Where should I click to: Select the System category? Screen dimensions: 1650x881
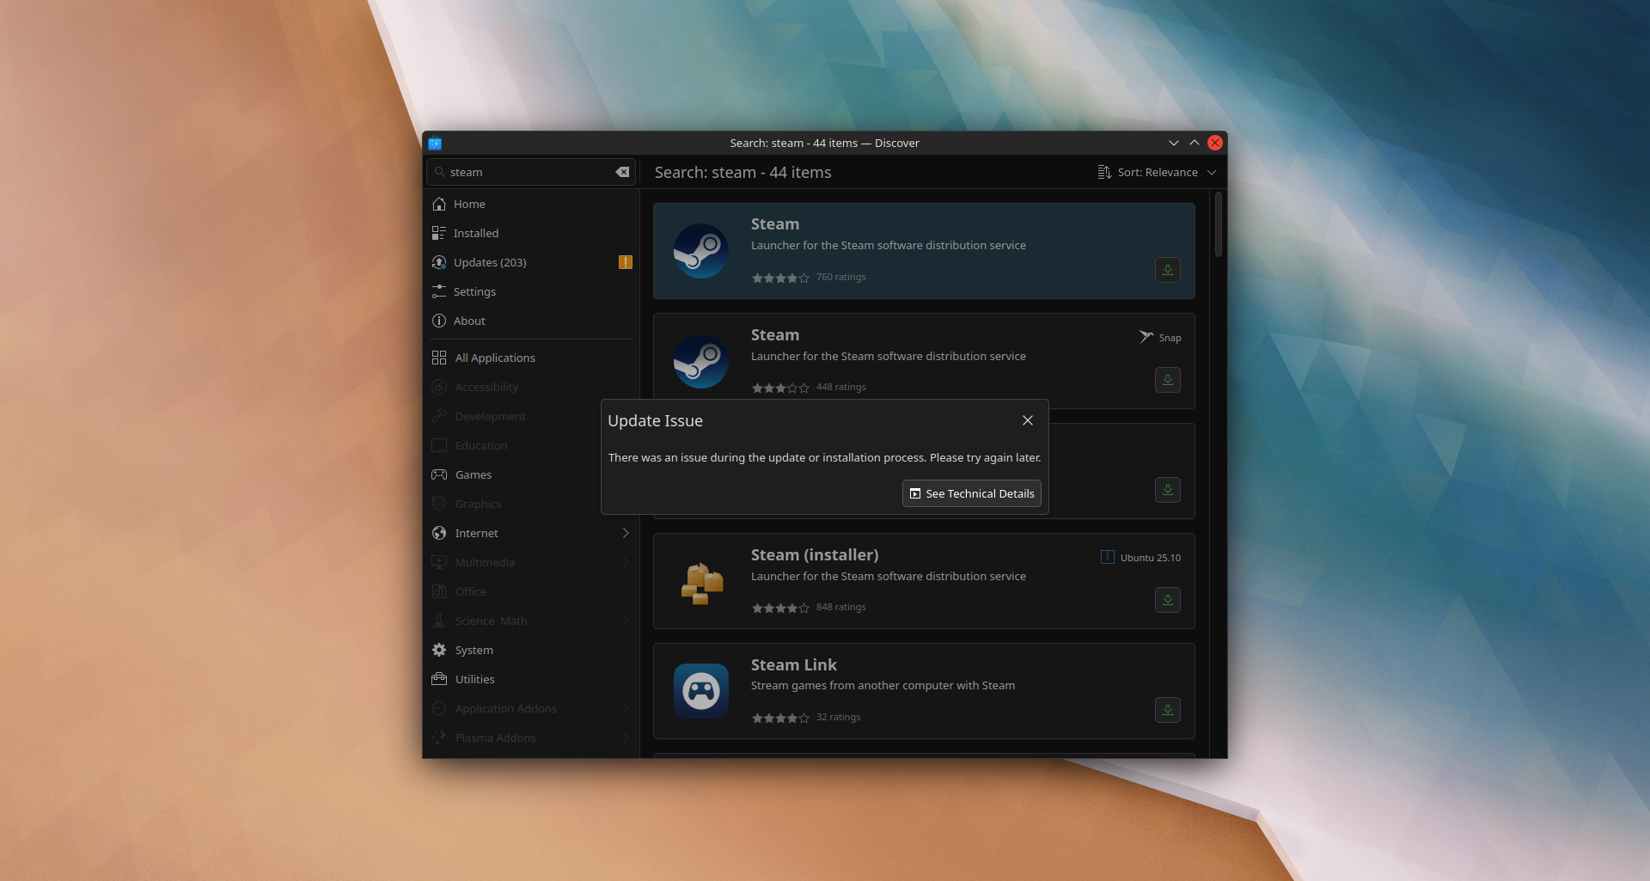click(x=531, y=650)
